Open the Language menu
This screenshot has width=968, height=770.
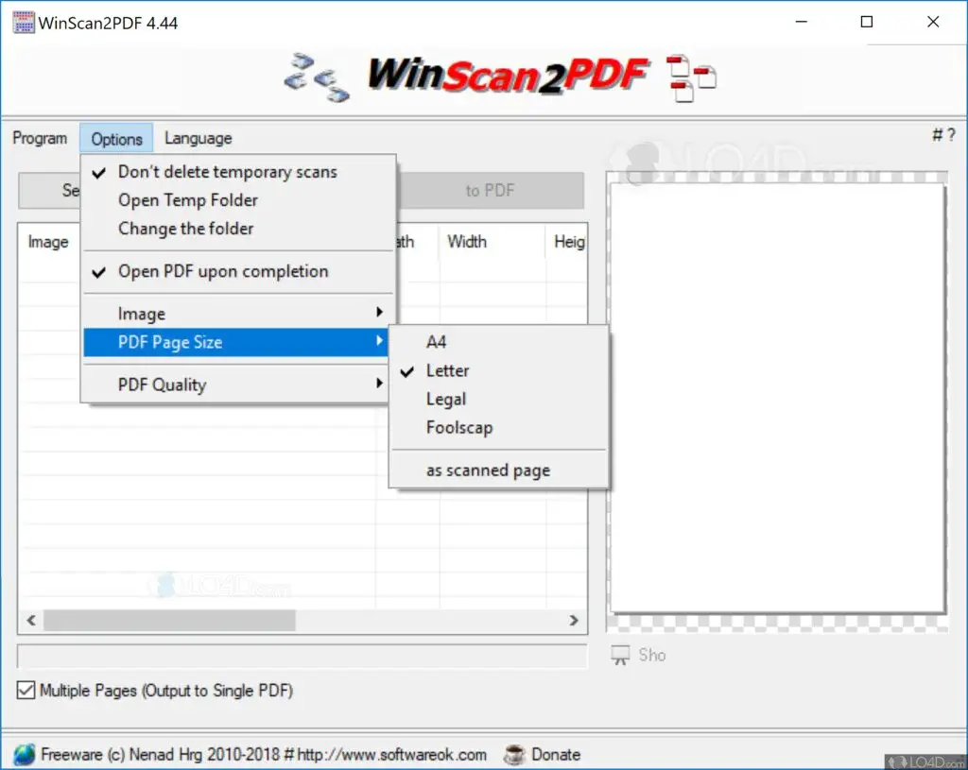199,138
